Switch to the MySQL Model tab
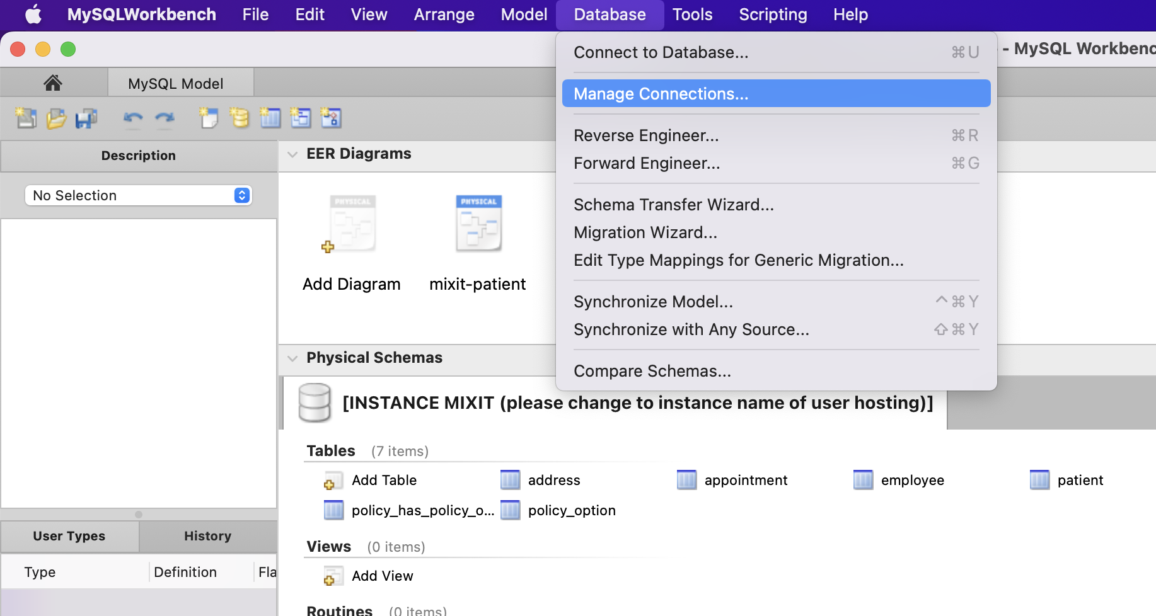 (x=181, y=83)
